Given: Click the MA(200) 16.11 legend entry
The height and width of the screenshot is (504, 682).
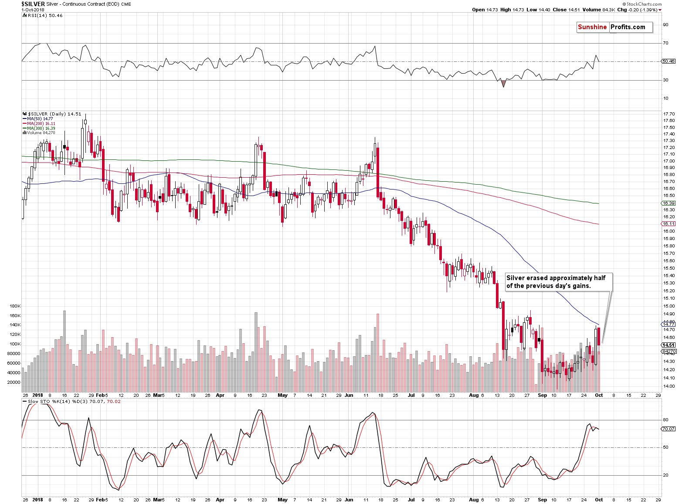Looking at the screenshot, I should pyautogui.click(x=41, y=124).
